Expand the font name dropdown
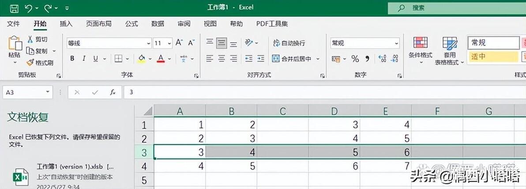526x189 pixels. 149,43
